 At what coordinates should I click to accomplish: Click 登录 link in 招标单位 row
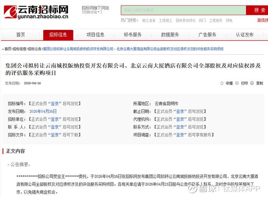tap(55, 119)
